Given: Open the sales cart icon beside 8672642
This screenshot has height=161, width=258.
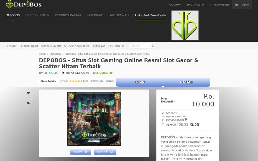Looking at the screenshot, I should (63, 73).
